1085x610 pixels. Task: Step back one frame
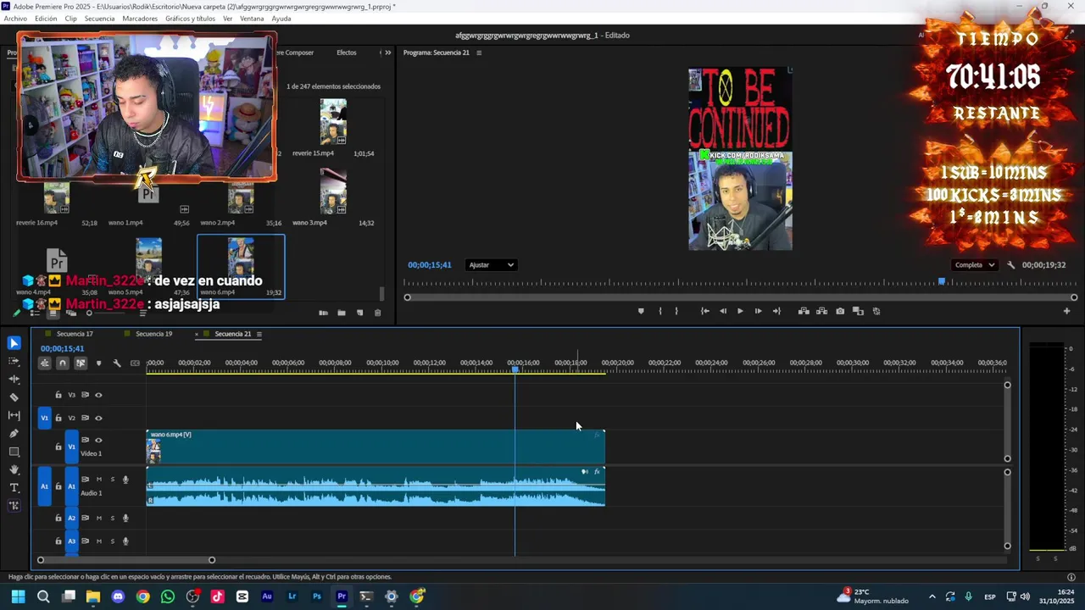point(723,311)
